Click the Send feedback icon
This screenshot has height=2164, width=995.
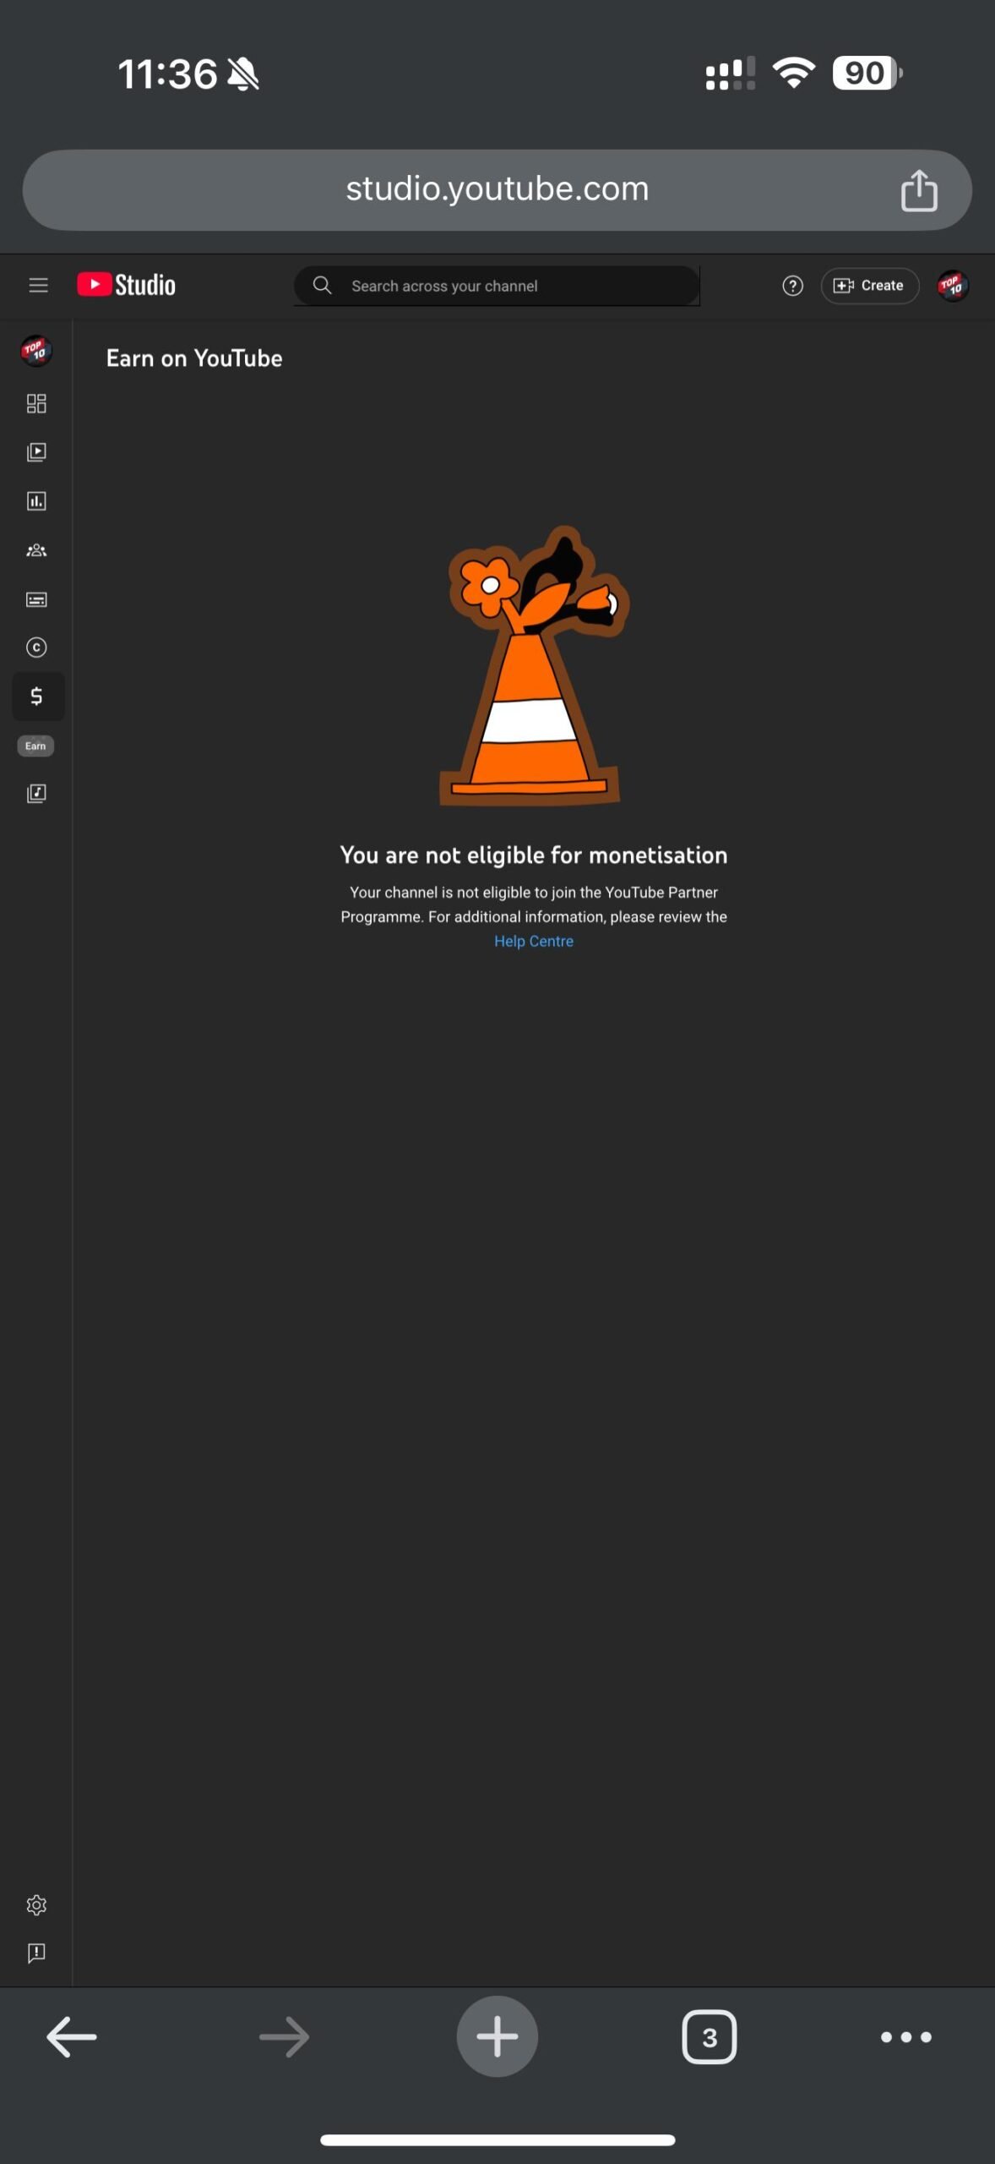click(x=36, y=1954)
